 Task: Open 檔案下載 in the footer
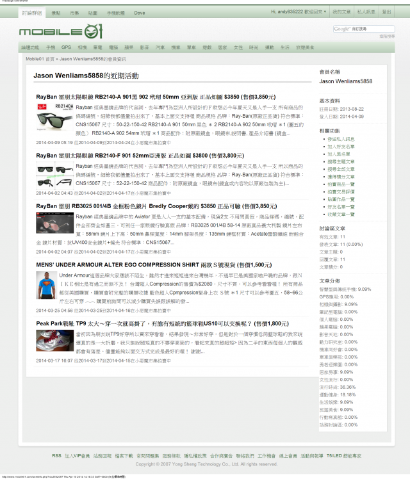point(124,456)
